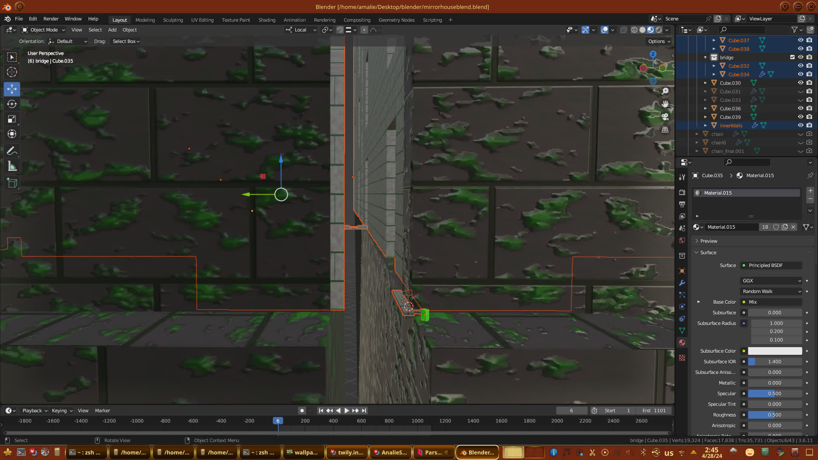
Task: Expand the Preview panel
Action: (709, 241)
